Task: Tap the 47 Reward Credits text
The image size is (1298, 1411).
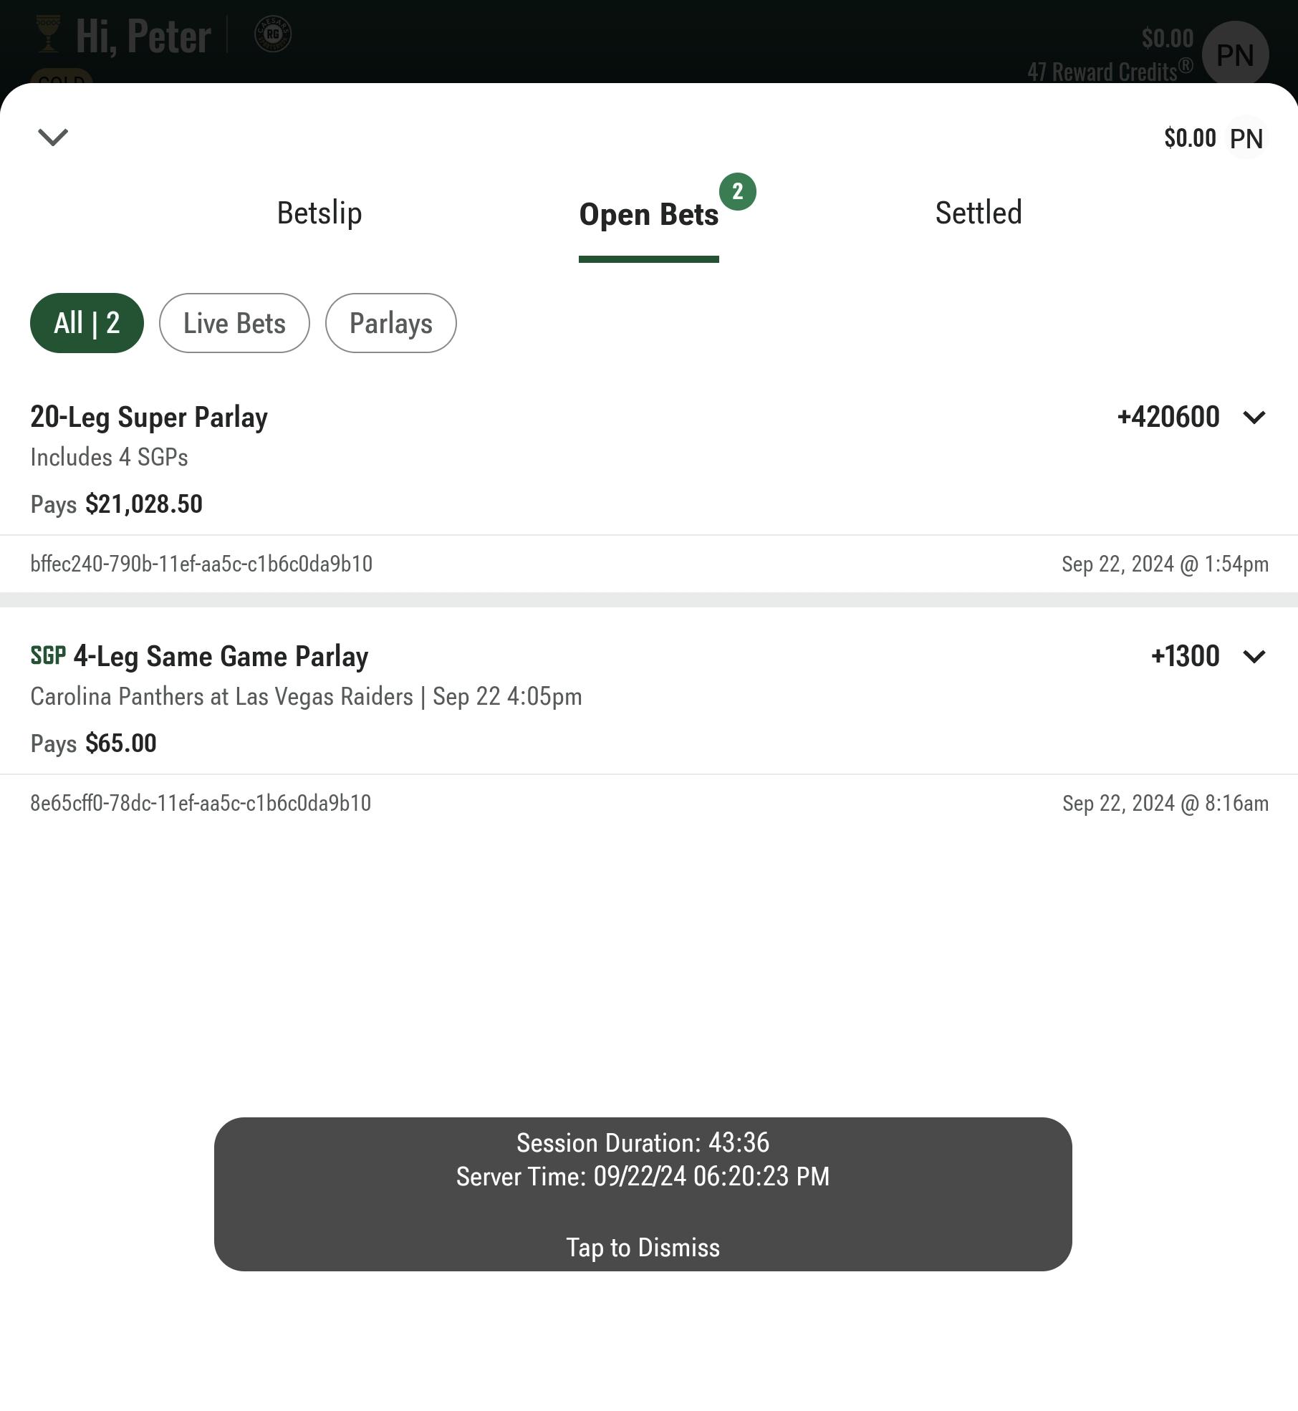Action: (x=1110, y=71)
